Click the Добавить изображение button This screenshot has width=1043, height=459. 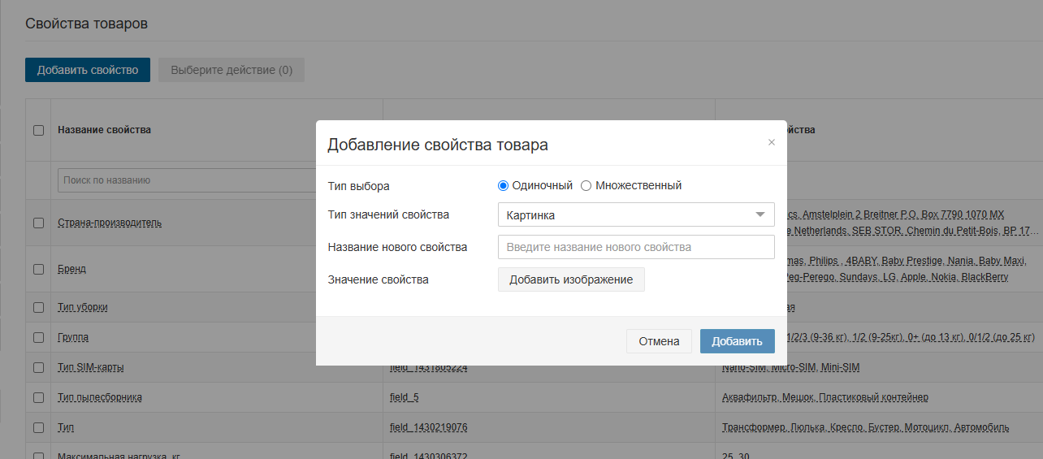point(571,279)
